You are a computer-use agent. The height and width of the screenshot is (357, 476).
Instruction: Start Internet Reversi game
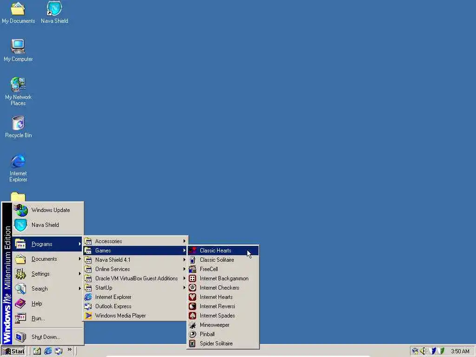coord(223,306)
